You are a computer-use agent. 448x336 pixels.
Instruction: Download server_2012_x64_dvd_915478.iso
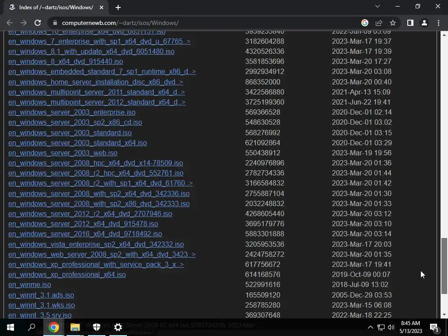click(83, 224)
